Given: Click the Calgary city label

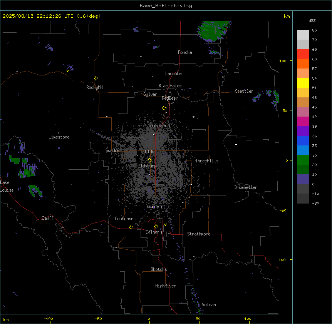Looking at the screenshot, I should (x=154, y=232).
